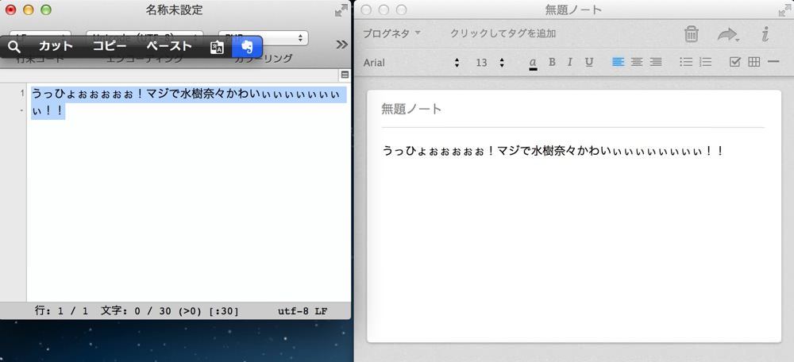Viewport: 794px width, 362px height.
Task: Center align the text
Action: (x=637, y=62)
